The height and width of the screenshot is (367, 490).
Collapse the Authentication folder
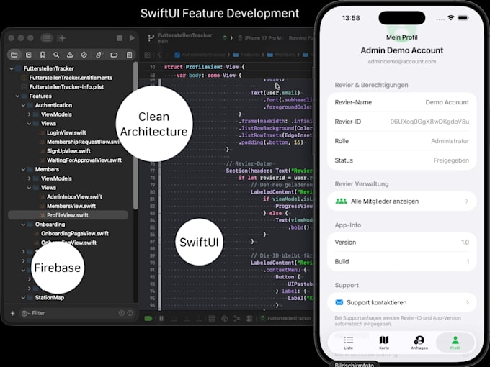click(23, 106)
